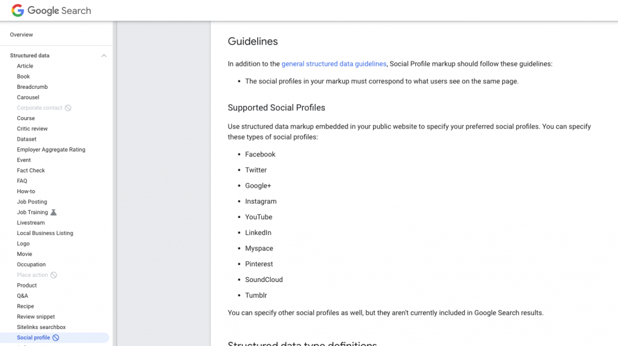Image resolution: width=618 pixels, height=346 pixels.
Task: Click the deprecated icon beside Social profile
Action: [56, 338]
